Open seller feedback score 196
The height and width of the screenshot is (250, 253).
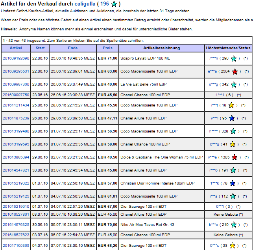tap(105, 4)
